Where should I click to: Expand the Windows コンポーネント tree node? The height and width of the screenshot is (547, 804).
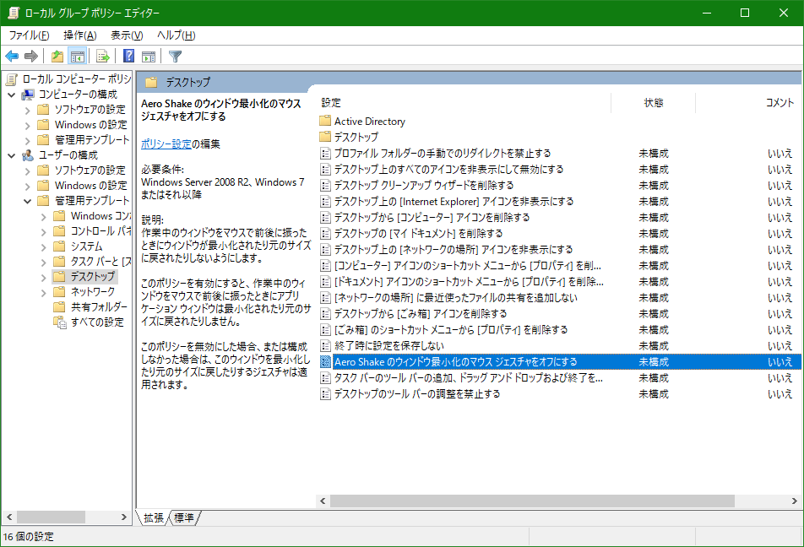(44, 216)
